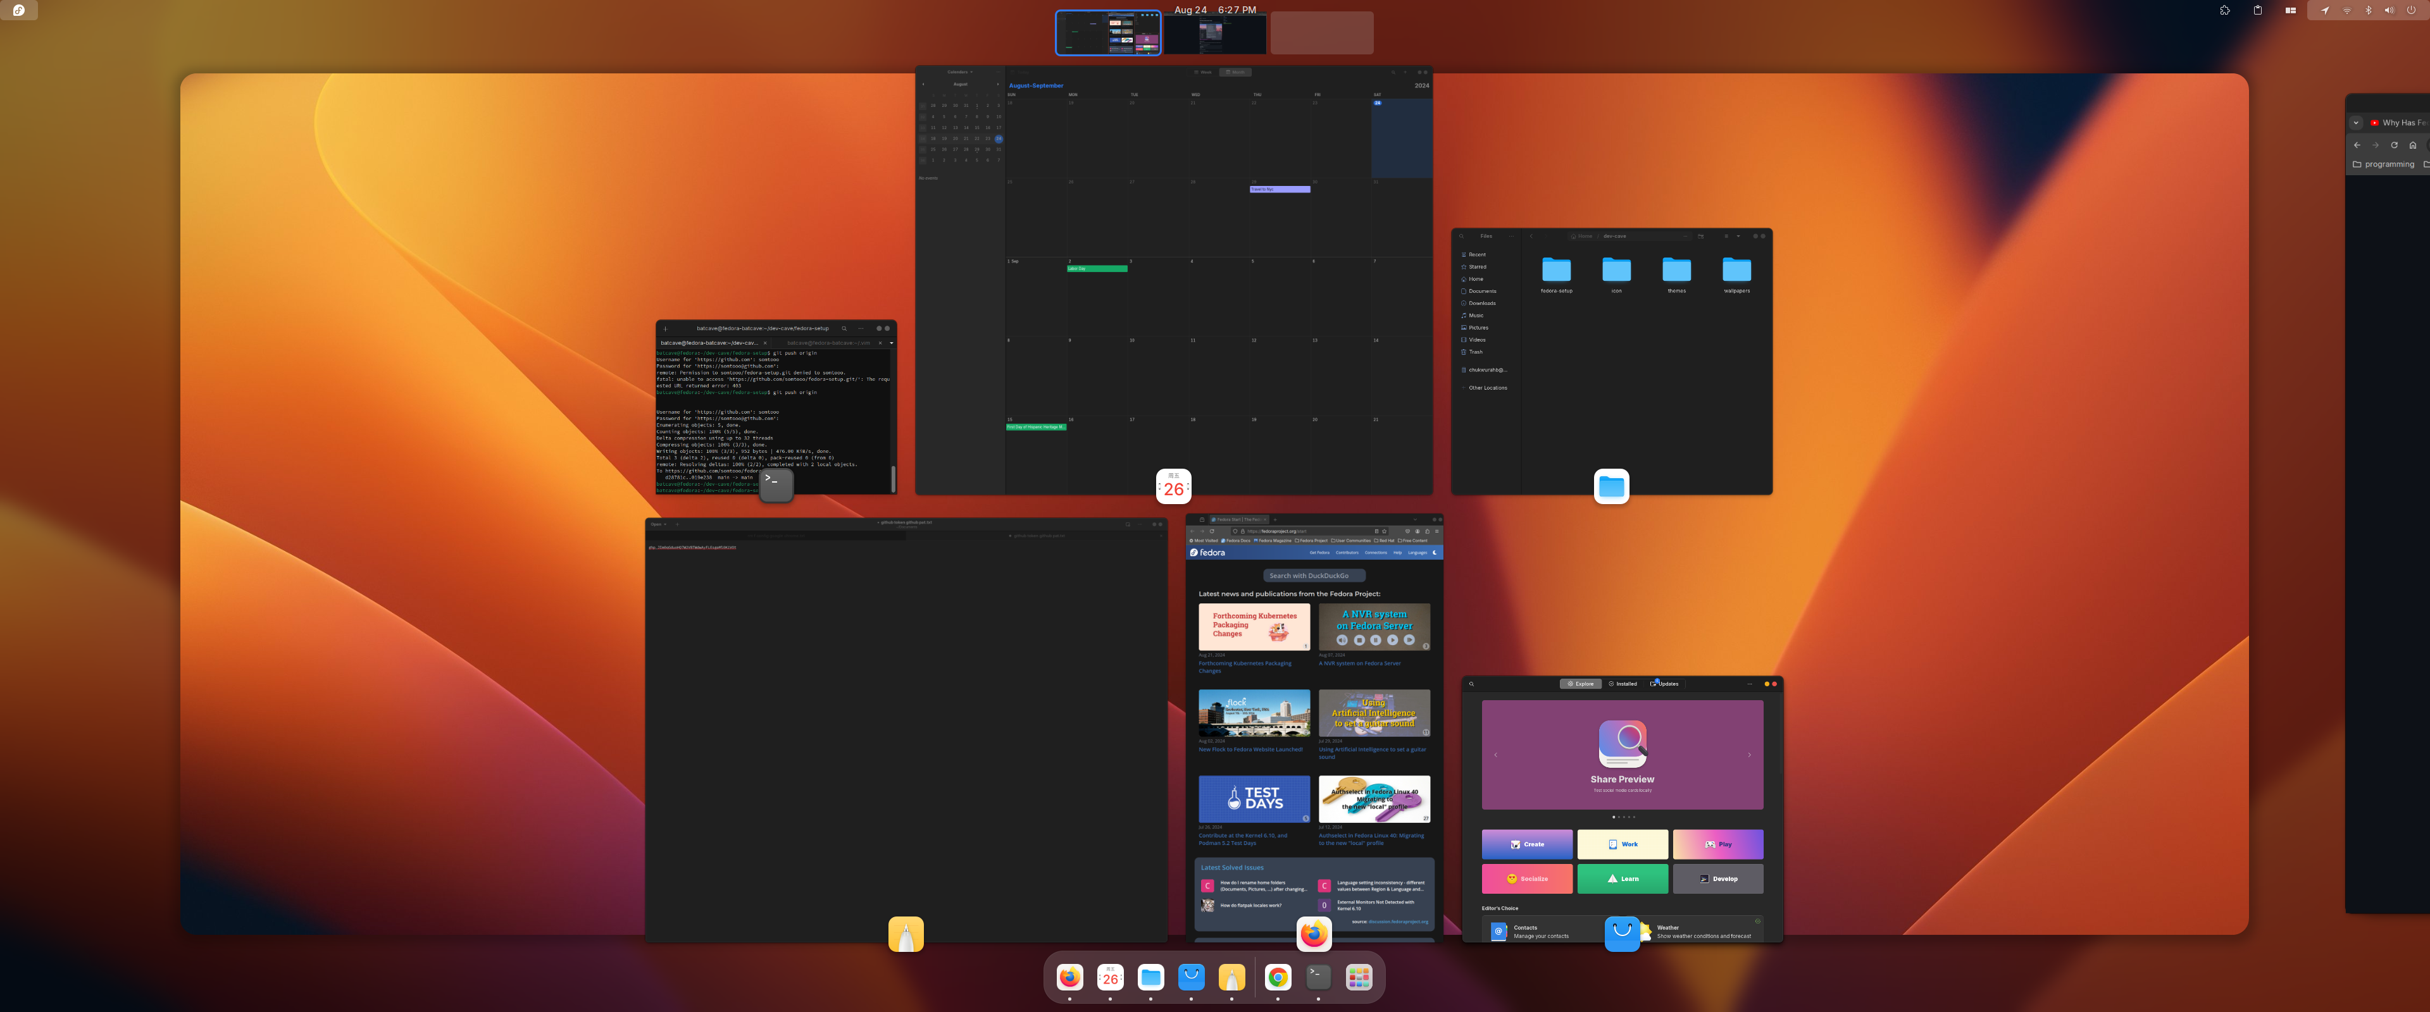Select the Fedora Start tab in Firefox
The width and height of the screenshot is (2430, 1012).
[1240, 520]
